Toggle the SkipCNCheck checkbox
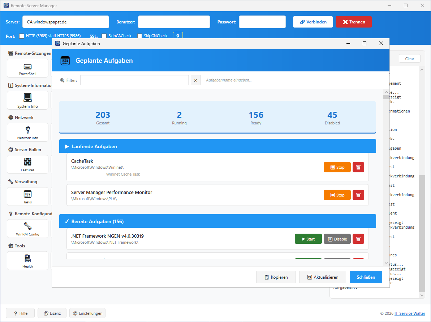The width and height of the screenshot is (431, 322). click(139, 36)
